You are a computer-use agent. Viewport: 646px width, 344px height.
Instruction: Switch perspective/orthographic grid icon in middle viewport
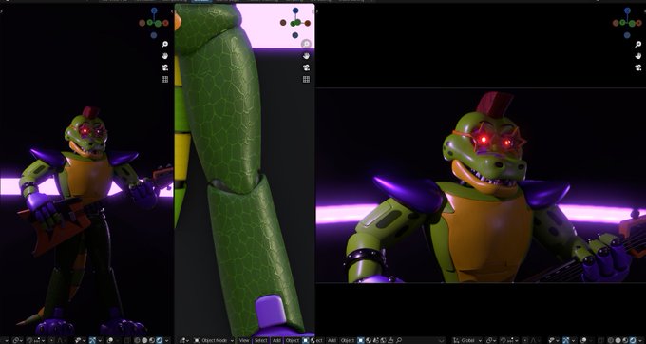click(x=306, y=80)
